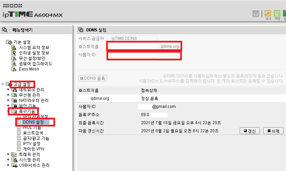Click the menu explorer magnifier icon
286x171 pixels.
tap(5, 30)
